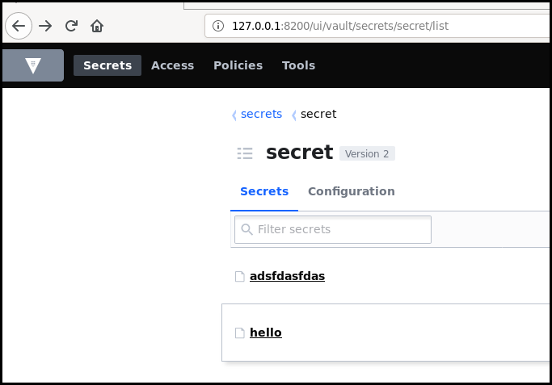The image size is (552, 385).
Task: Go to the Policies navigation item
Action: (238, 65)
